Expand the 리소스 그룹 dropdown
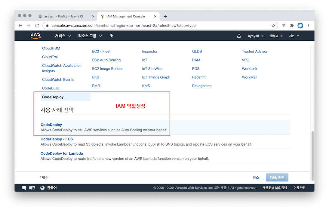This screenshot has width=329, height=211. [90, 36]
